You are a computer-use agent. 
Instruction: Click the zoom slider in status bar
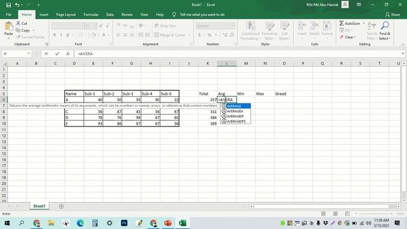(374, 214)
